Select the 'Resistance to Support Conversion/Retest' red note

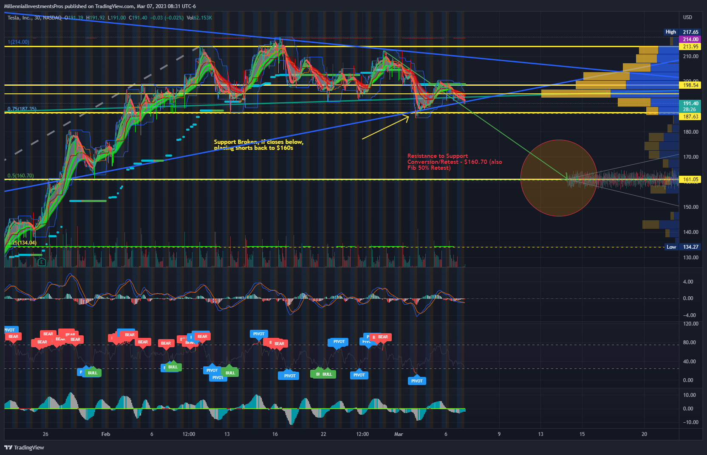[x=455, y=162]
